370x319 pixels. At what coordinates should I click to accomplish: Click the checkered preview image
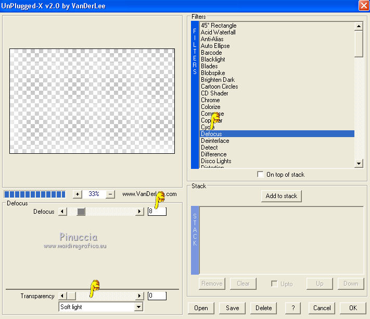click(x=92, y=101)
